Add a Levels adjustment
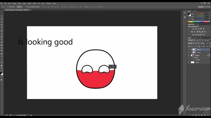This screenshot has height=118, width=211. click(x=196, y=29)
